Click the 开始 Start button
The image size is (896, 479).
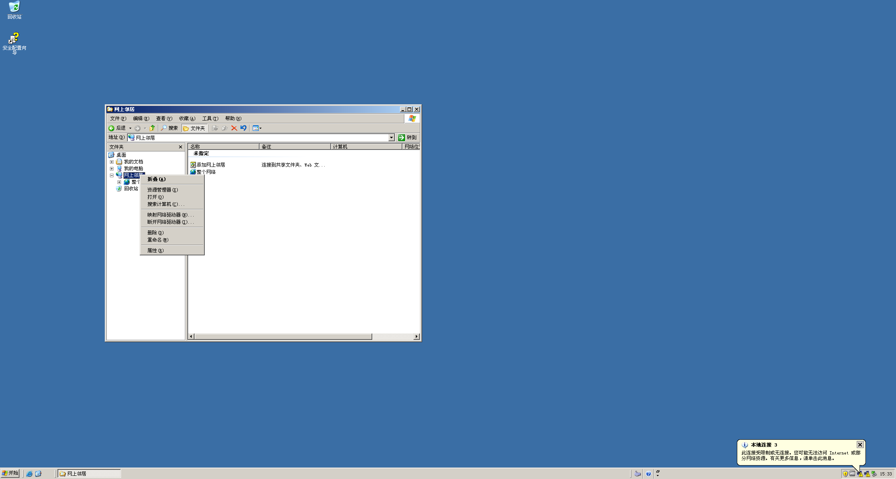point(10,473)
